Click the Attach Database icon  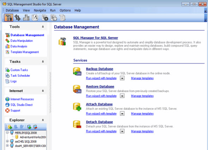click(x=77, y=107)
